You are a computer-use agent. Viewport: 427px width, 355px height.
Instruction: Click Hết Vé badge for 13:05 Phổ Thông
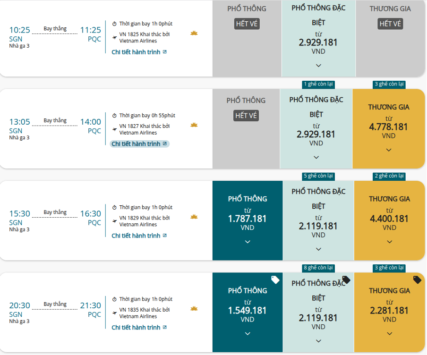click(246, 116)
